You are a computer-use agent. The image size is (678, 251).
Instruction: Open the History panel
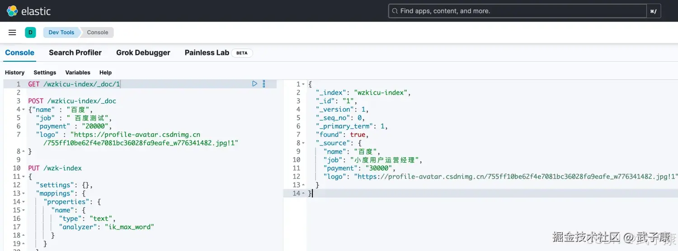14,73
